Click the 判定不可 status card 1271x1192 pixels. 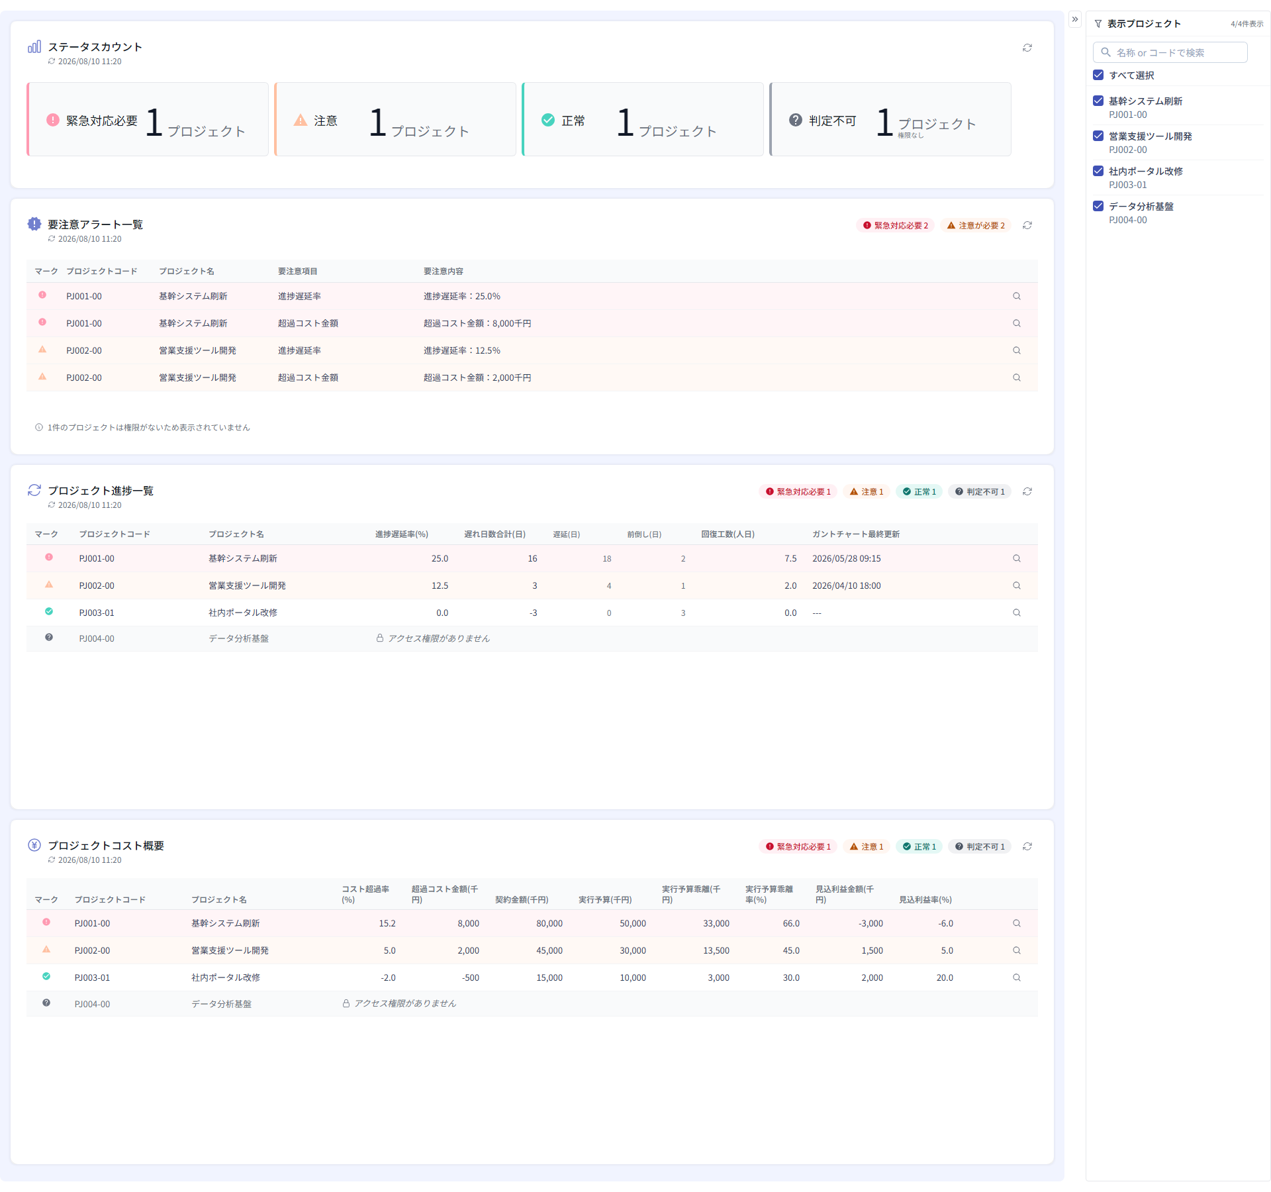(x=890, y=119)
